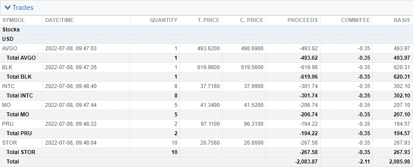
Task: Click grand total commission -2.11
Action: [364, 162]
